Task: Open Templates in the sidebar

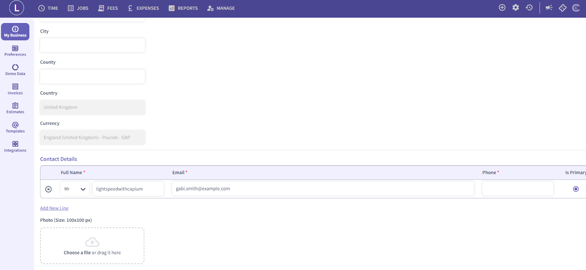Action: coord(15,128)
